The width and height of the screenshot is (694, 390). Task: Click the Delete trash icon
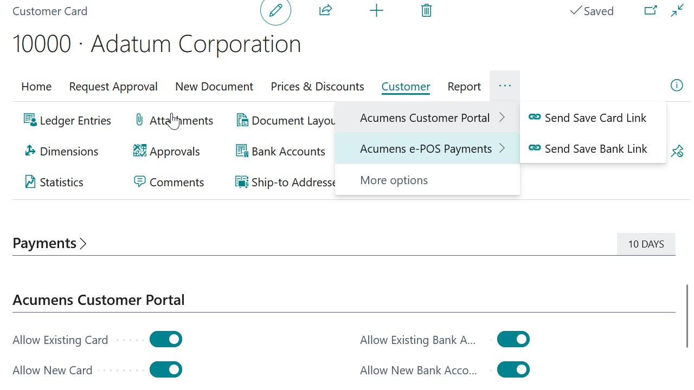[x=426, y=10]
